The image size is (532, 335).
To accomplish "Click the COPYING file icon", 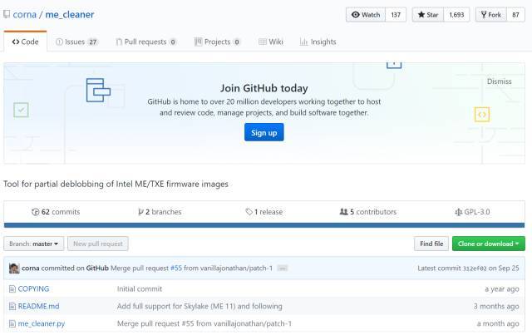I will pyautogui.click(x=12, y=288).
